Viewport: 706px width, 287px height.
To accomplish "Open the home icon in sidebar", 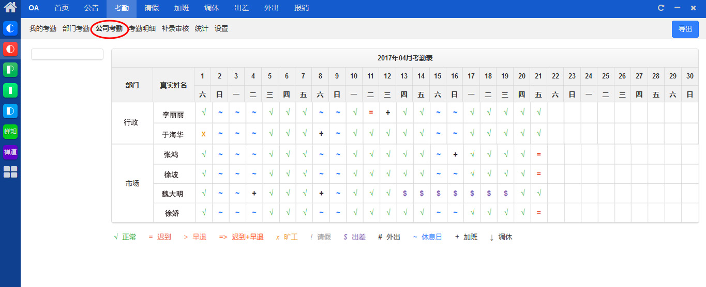I will click(x=10, y=7).
